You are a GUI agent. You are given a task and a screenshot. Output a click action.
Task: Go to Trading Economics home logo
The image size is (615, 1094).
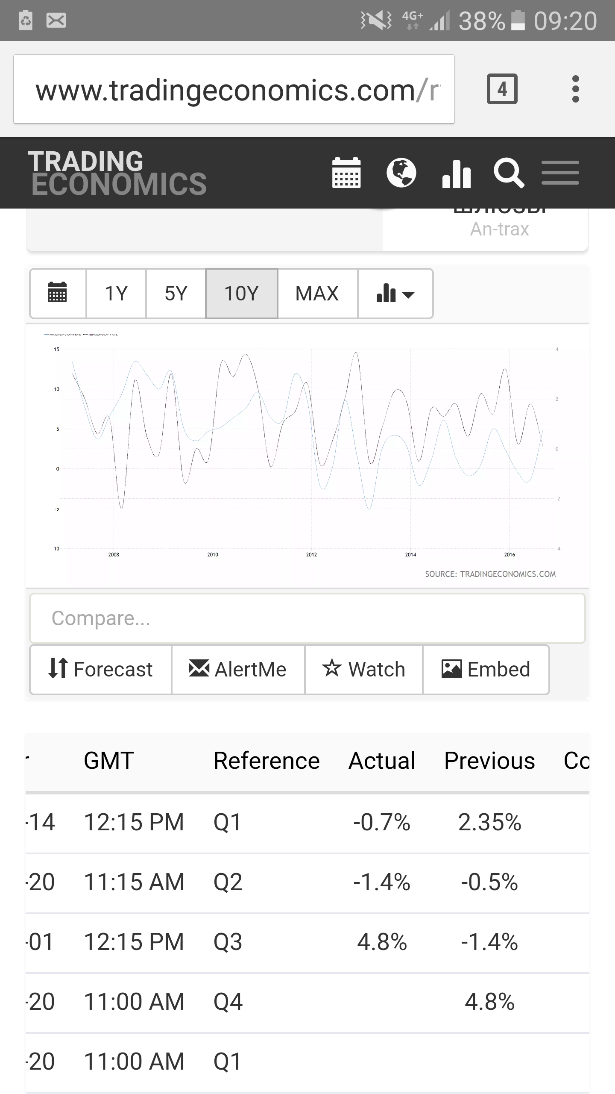tap(117, 173)
